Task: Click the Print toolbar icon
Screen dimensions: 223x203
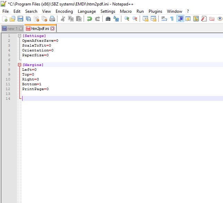Action: [x=52, y=19]
